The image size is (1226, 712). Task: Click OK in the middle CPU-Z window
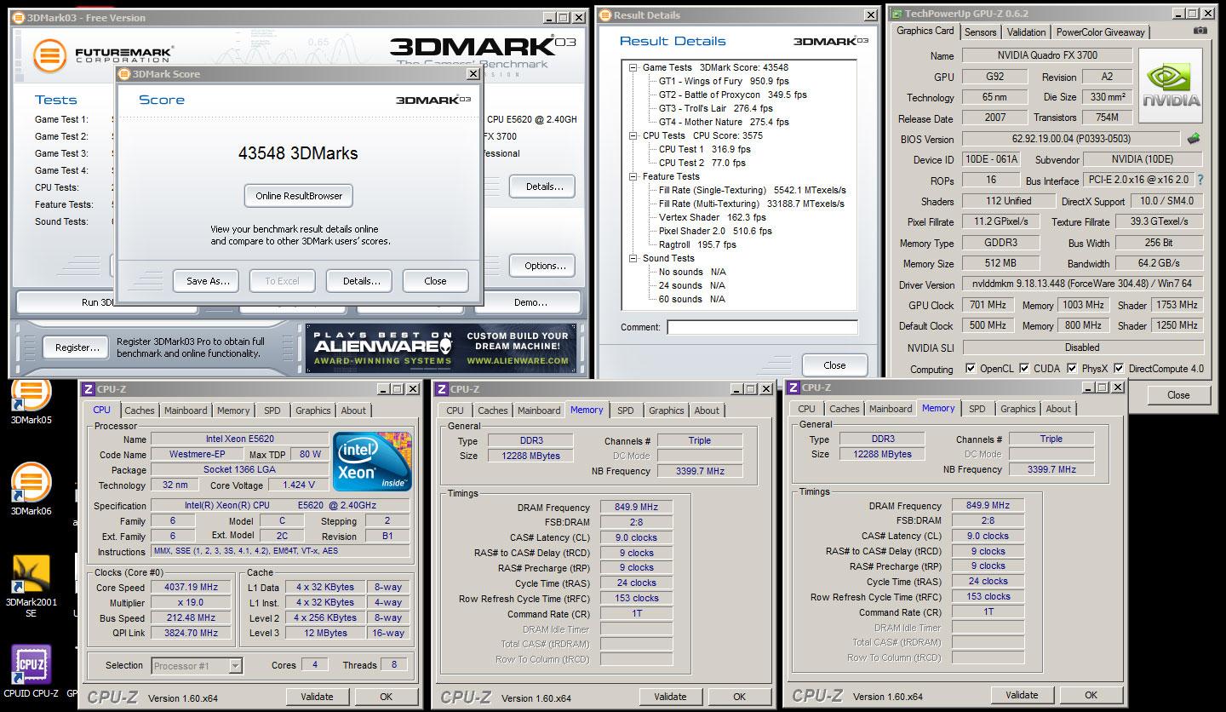[739, 697]
